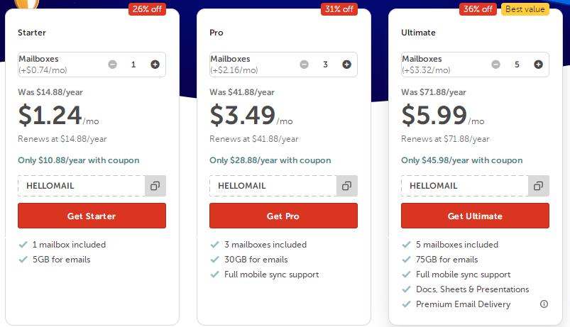Click the Get Starter button

coord(92,216)
